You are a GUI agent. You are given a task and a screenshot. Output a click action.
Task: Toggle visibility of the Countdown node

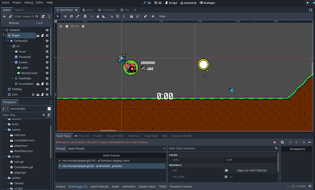coord(47,84)
